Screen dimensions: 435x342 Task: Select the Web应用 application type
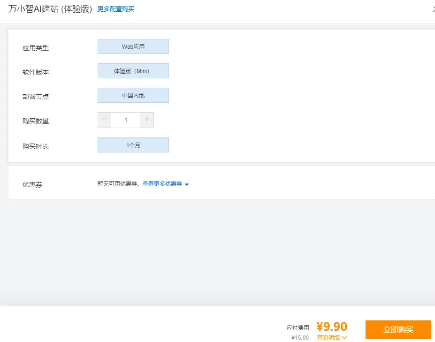[x=133, y=46]
